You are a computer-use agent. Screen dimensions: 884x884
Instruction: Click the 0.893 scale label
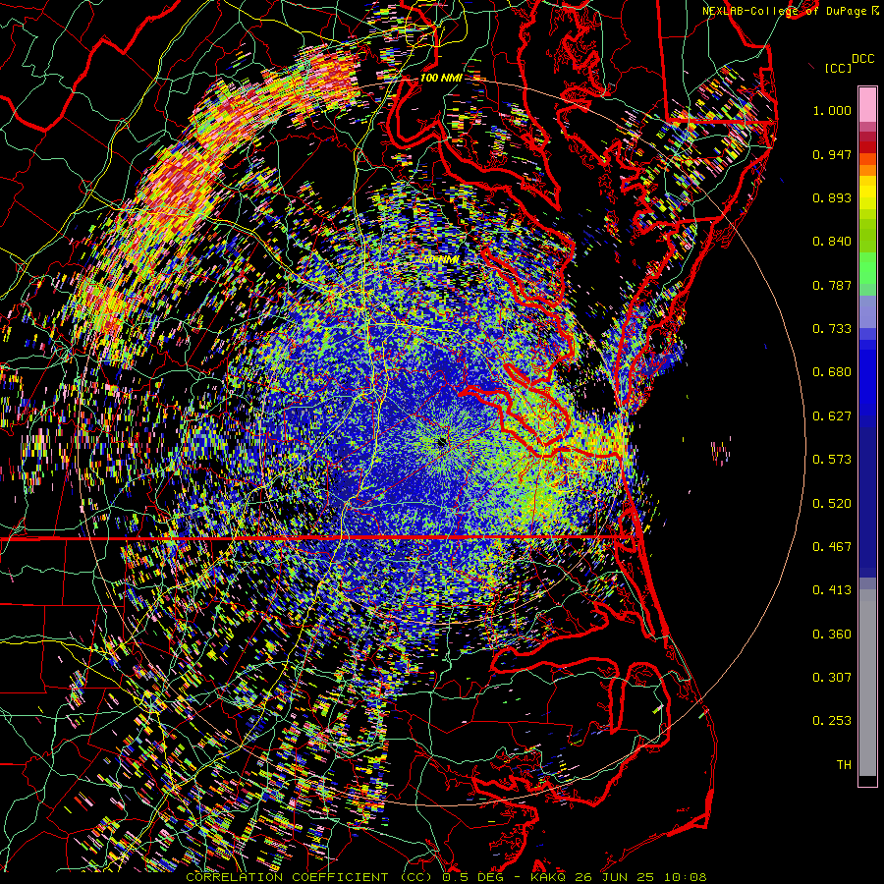tap(832, 197)
